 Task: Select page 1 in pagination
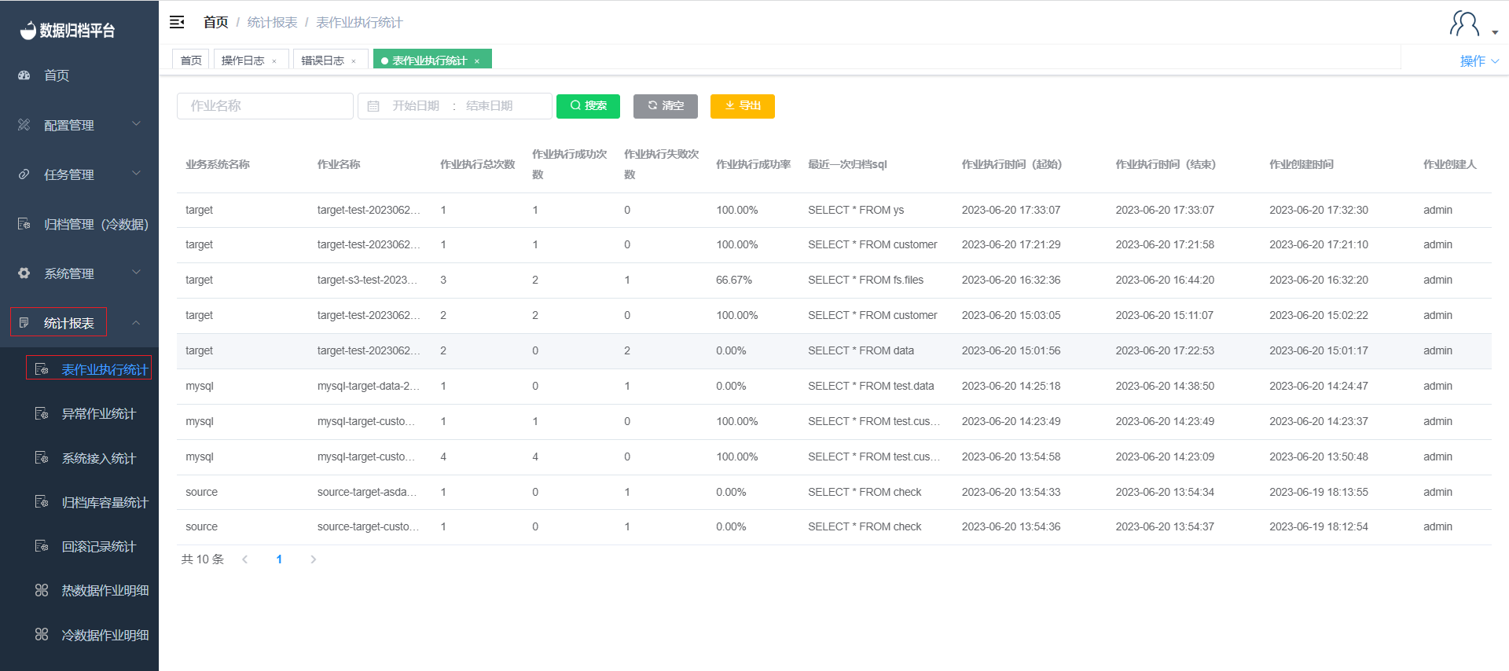(x=279, y=559)
